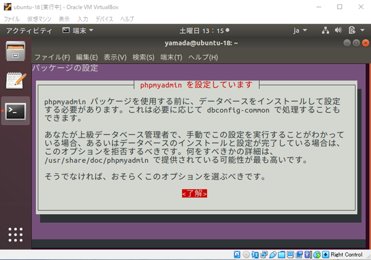
Task: Open the 入力 menu of VirtualBox
Action: click(83, 19)
